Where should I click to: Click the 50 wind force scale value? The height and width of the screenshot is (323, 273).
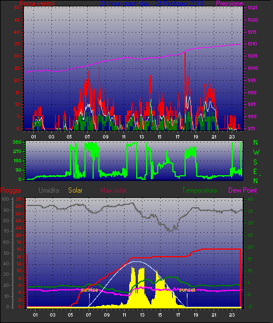click(17, 8)
